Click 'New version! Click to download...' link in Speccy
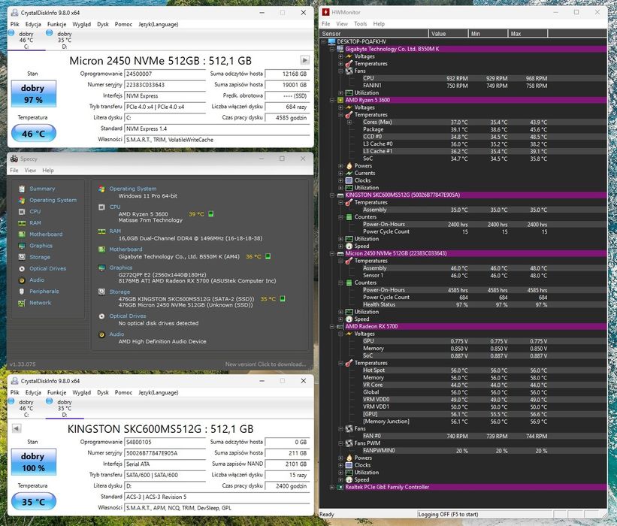Screen dimensions: 617x526 [x=265, y=364]
